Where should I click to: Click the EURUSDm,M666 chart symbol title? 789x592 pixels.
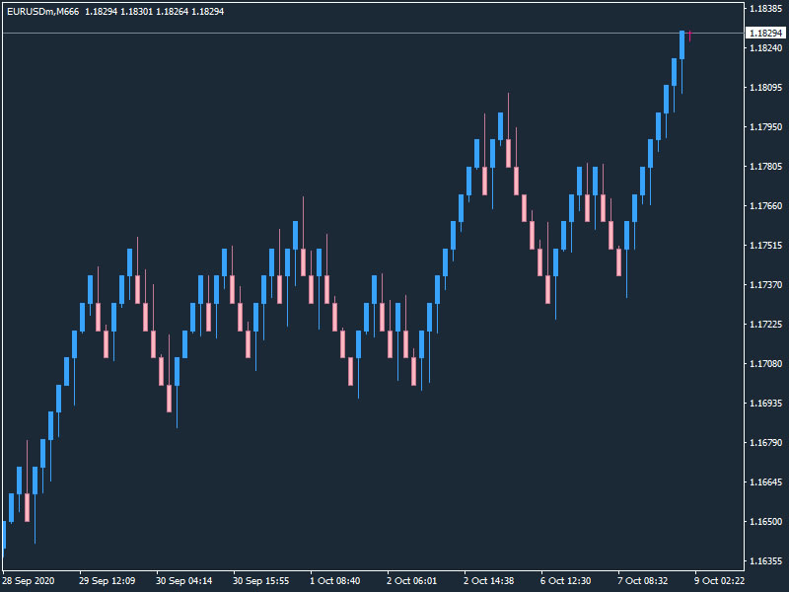[42, 12]
